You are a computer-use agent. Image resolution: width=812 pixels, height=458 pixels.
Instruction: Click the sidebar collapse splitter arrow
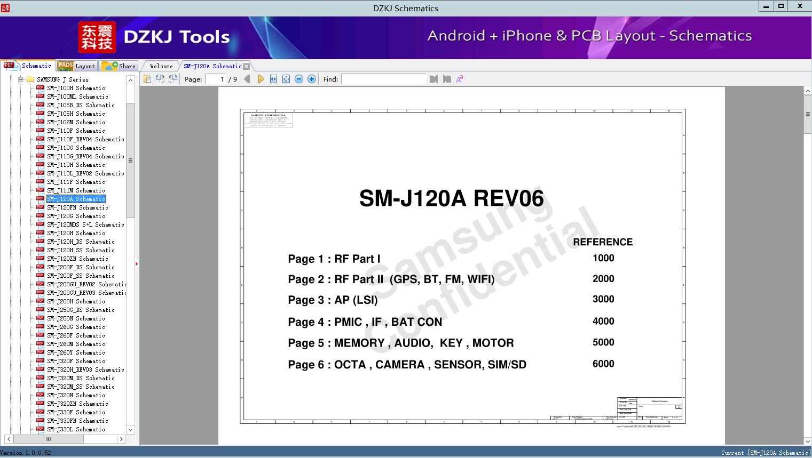[137, 263]
